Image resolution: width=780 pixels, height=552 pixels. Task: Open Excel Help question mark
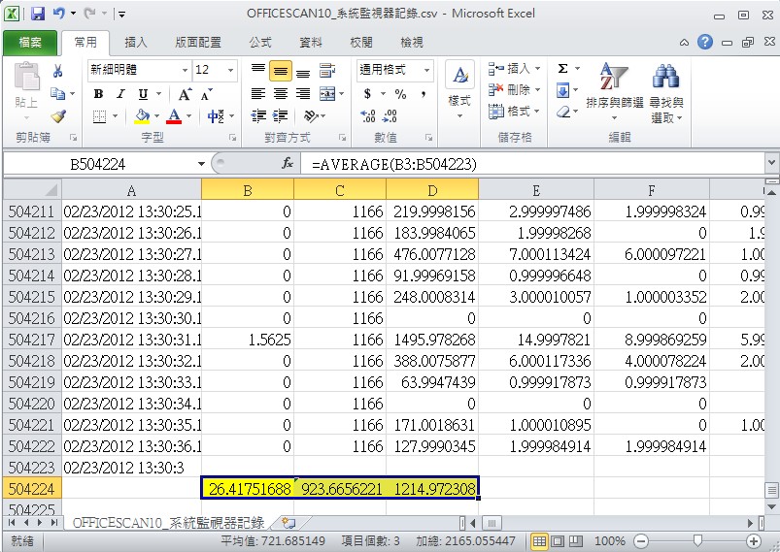tap(705, 43)
